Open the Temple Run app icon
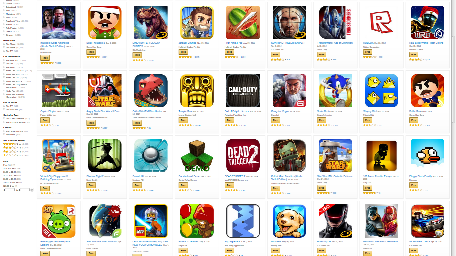The width and height of the screenshot is (456, 256). [197, 91]
